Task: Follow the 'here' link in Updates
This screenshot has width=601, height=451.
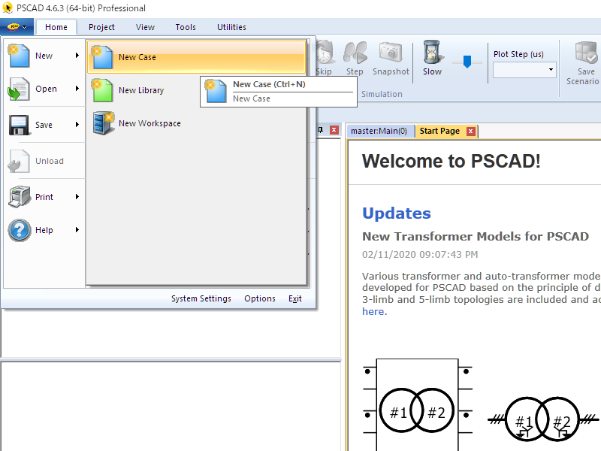Action: [373, 312]
